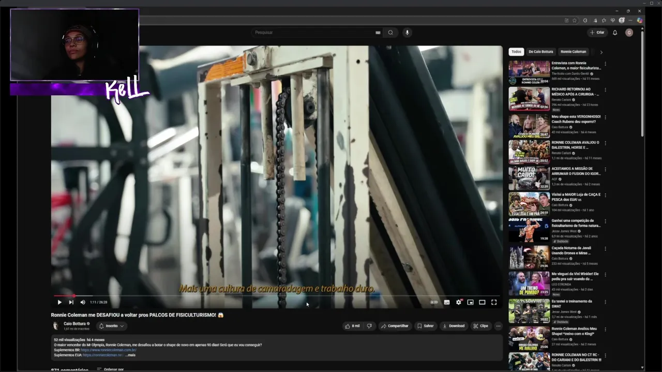Create a clip with Clipe button
Screen dimensions: 662x372
pos(480,326)
